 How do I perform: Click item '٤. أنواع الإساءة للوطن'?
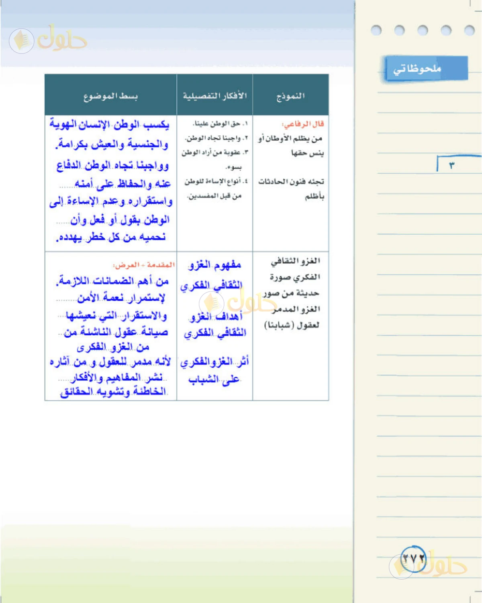[216, 181]
